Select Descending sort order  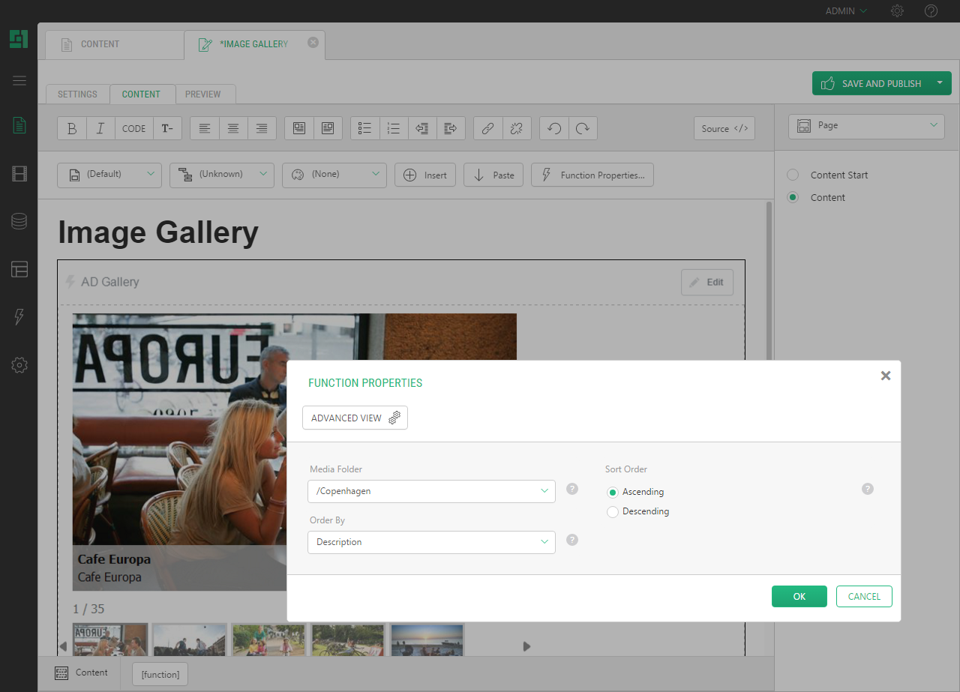point(613,512)
